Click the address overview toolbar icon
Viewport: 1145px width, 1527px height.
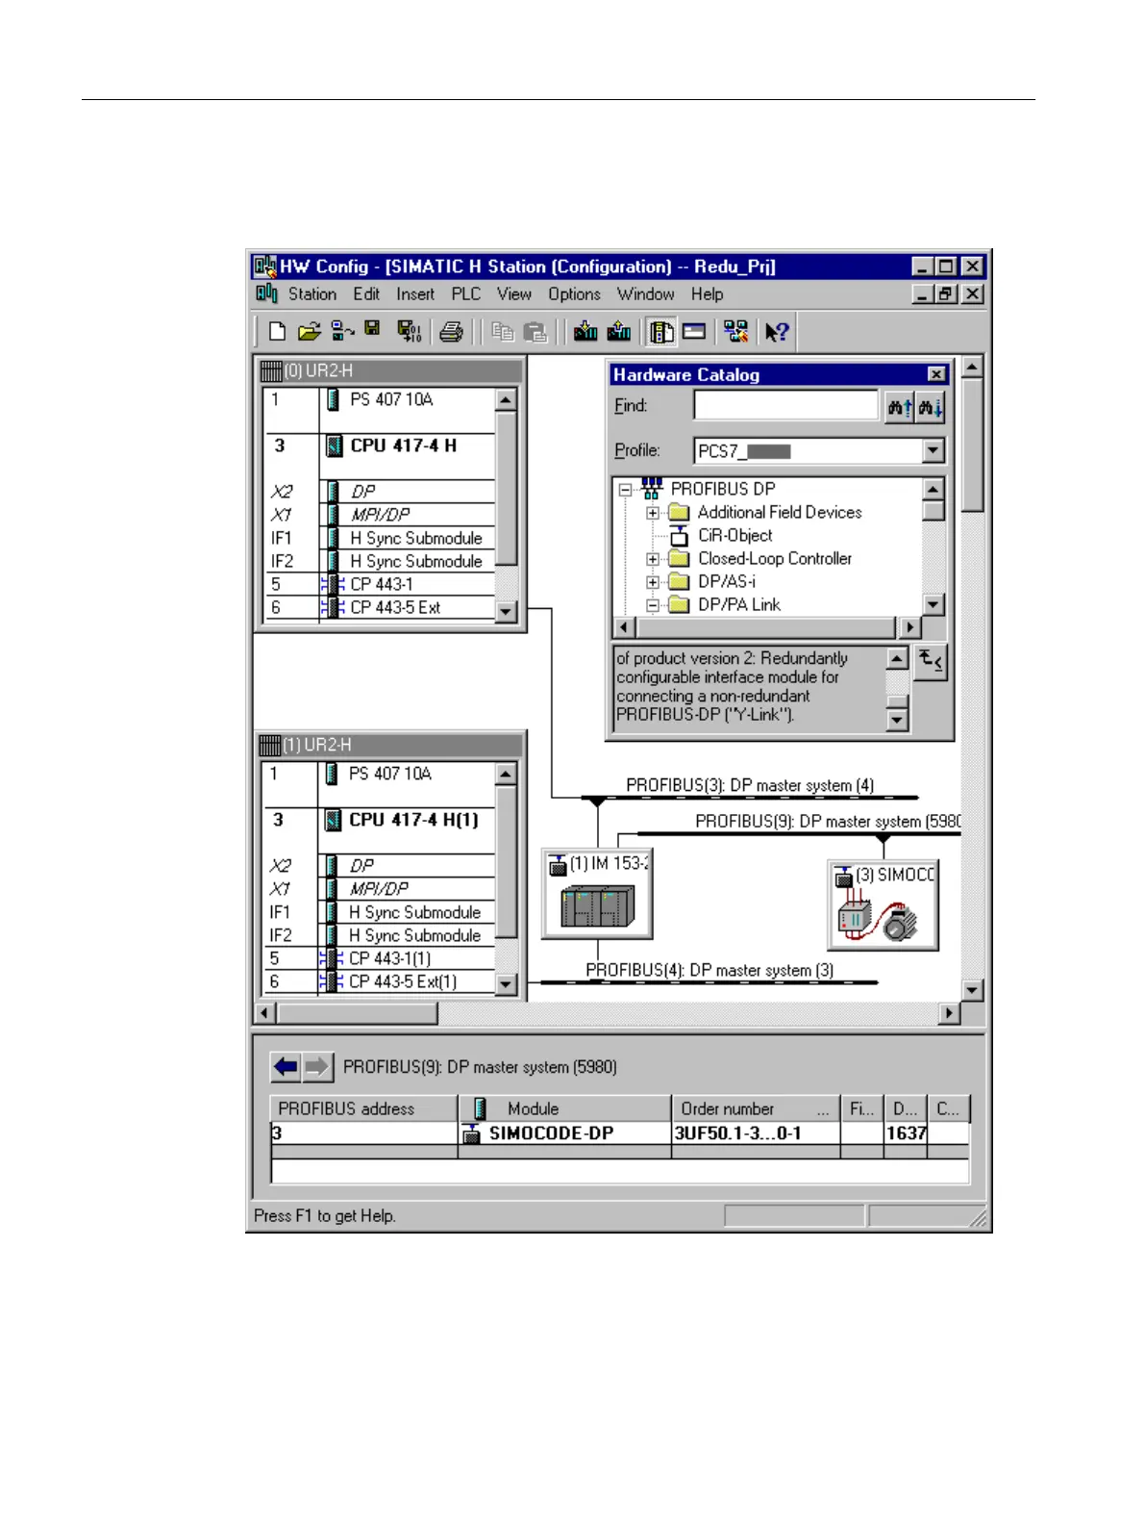694,332
